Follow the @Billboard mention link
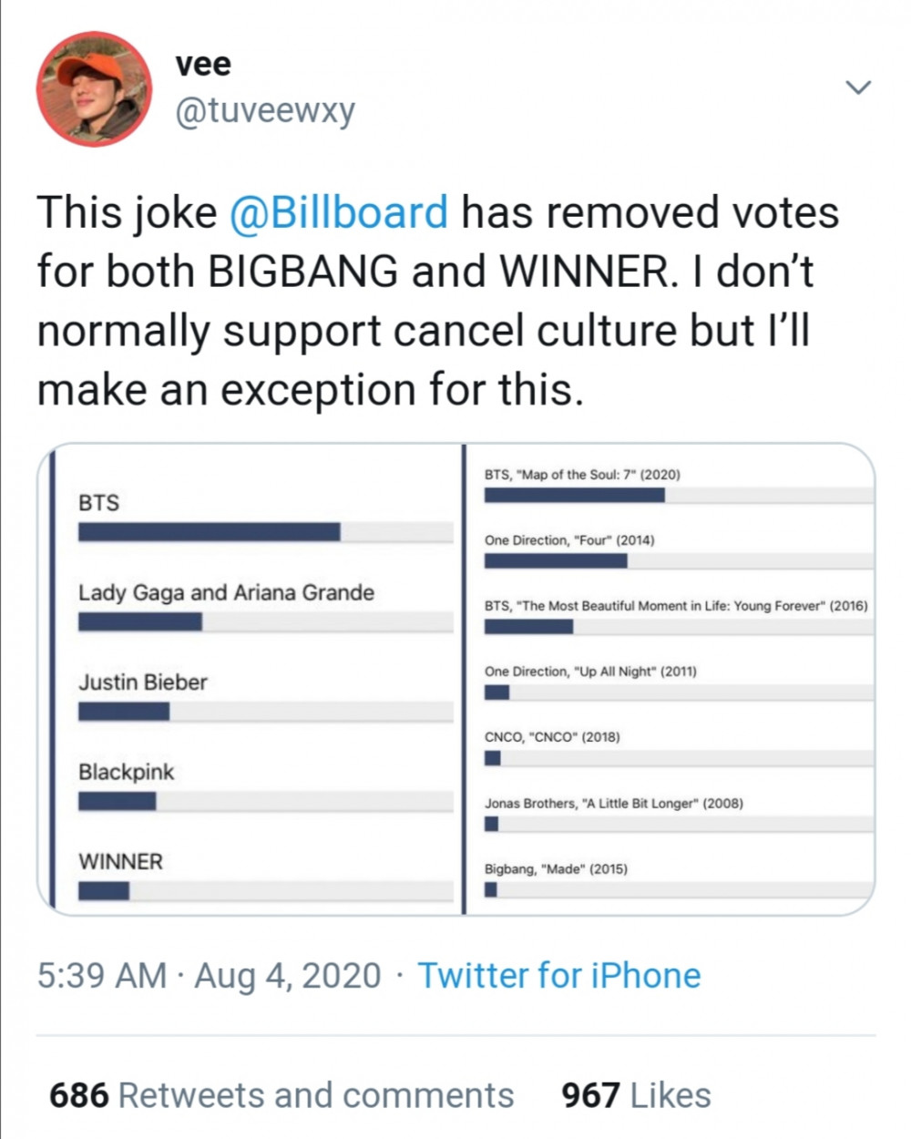The image size is (911, 1139). 339,212
